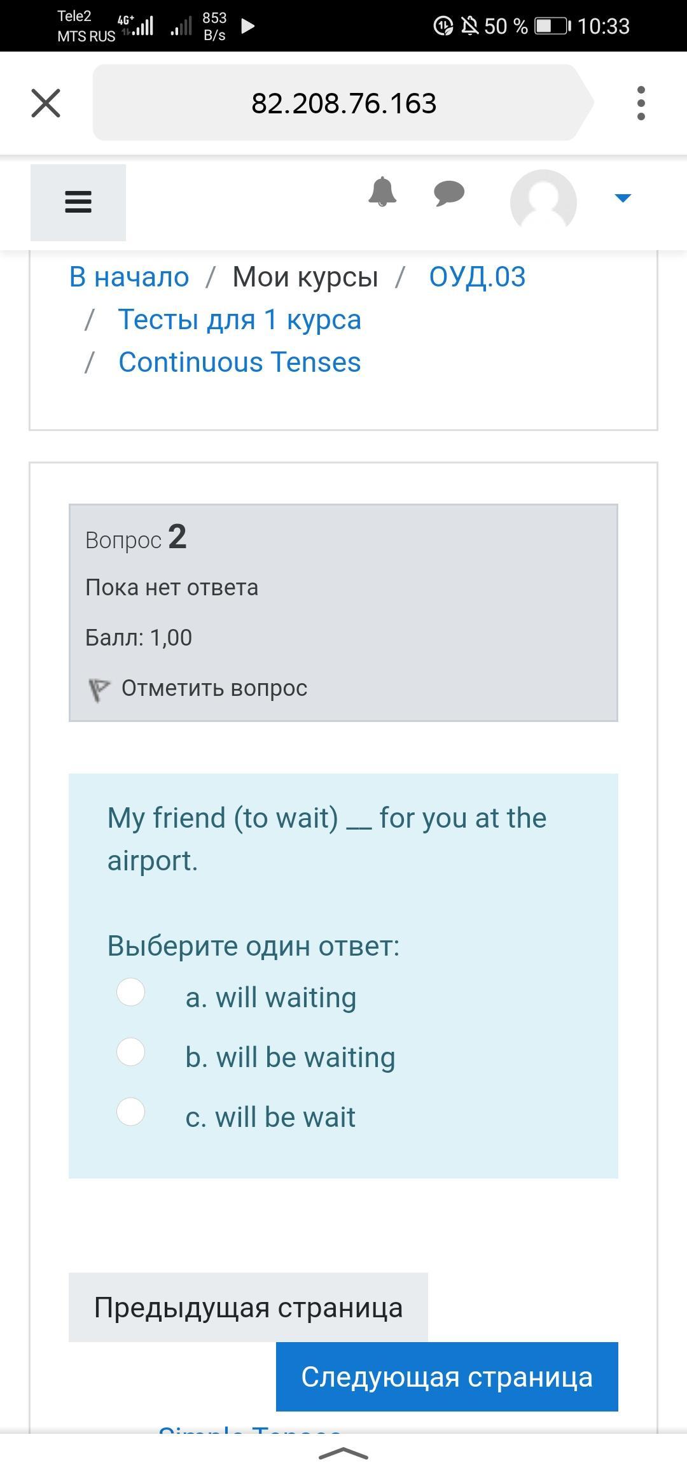Expand the bottom panel chevron handle
Viewport: 687px width, 1472px height.
[x=343, y=1453]
